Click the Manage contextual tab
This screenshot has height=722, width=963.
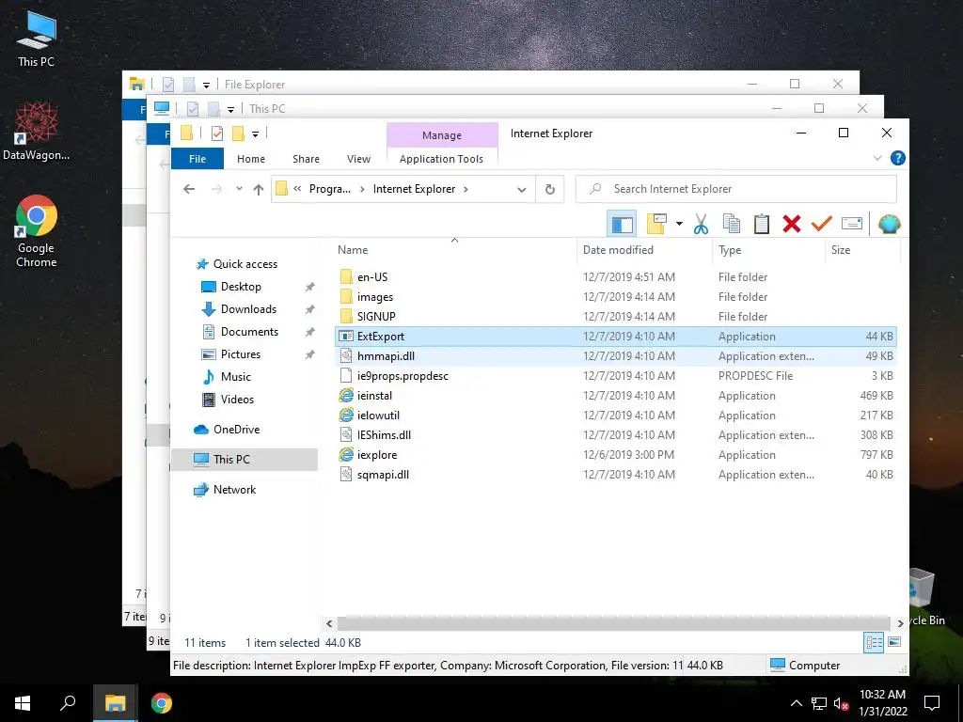point(442,135)
